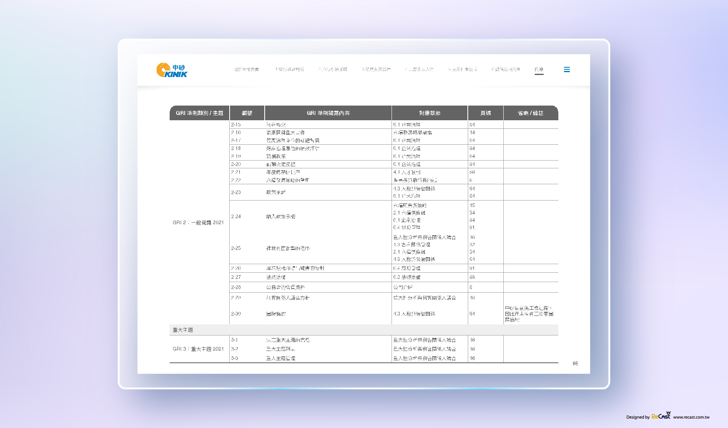
Task: Select disclosure code '2-23'
Action: pyautogui.click(x=236, y=192)
